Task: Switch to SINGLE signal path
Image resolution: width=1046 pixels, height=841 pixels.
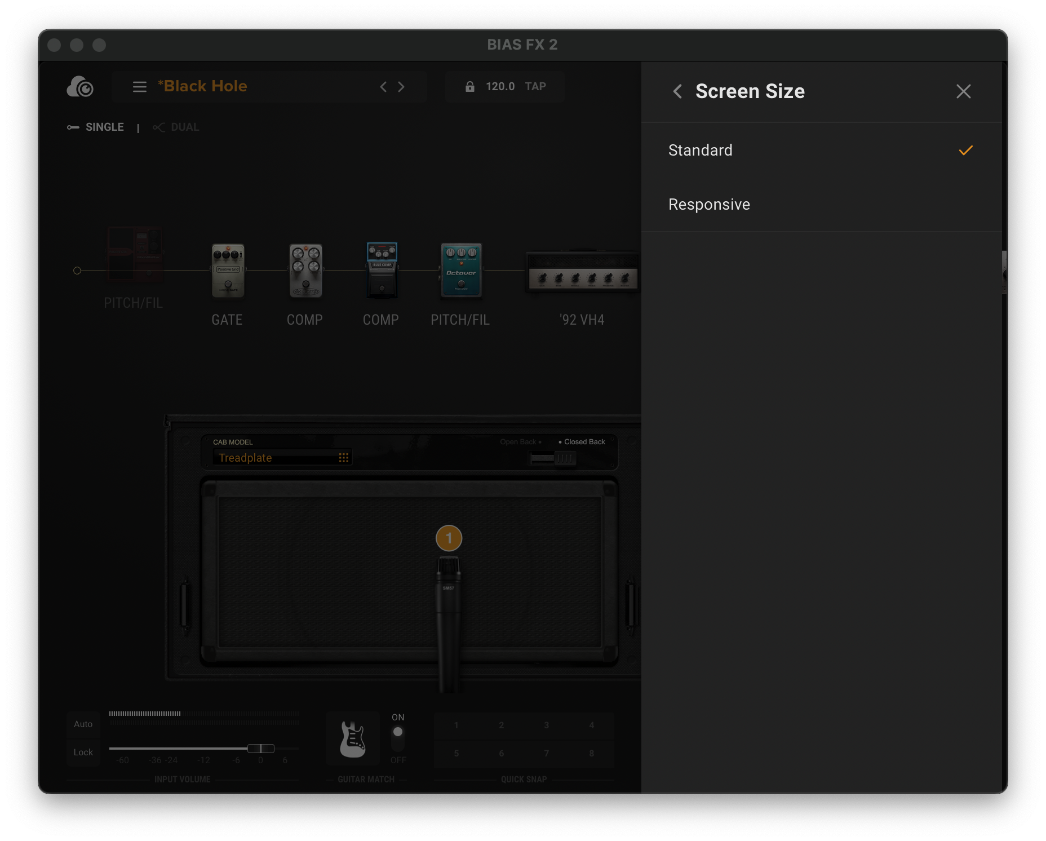Action: 96,127
